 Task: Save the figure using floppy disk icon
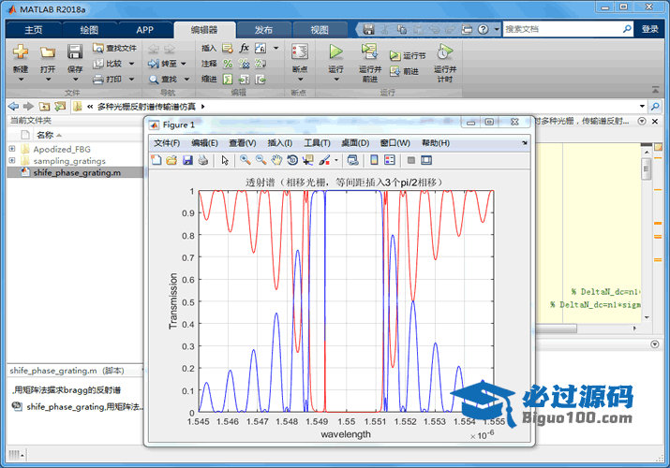(187, 160)
